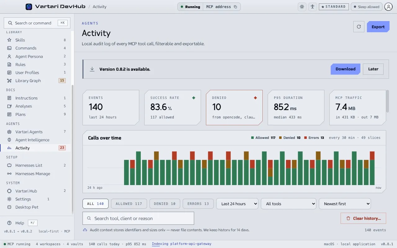This screenshot has height=248, width=397.
Task: Click the trash icon on Clear history
Action: coord(348,218)
